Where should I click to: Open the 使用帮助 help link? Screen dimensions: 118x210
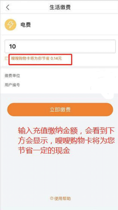63,198
